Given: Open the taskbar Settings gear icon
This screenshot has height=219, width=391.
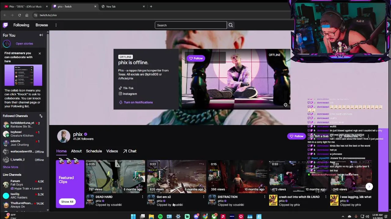Looking at the screenshot, I should click(x=178, y=217).
